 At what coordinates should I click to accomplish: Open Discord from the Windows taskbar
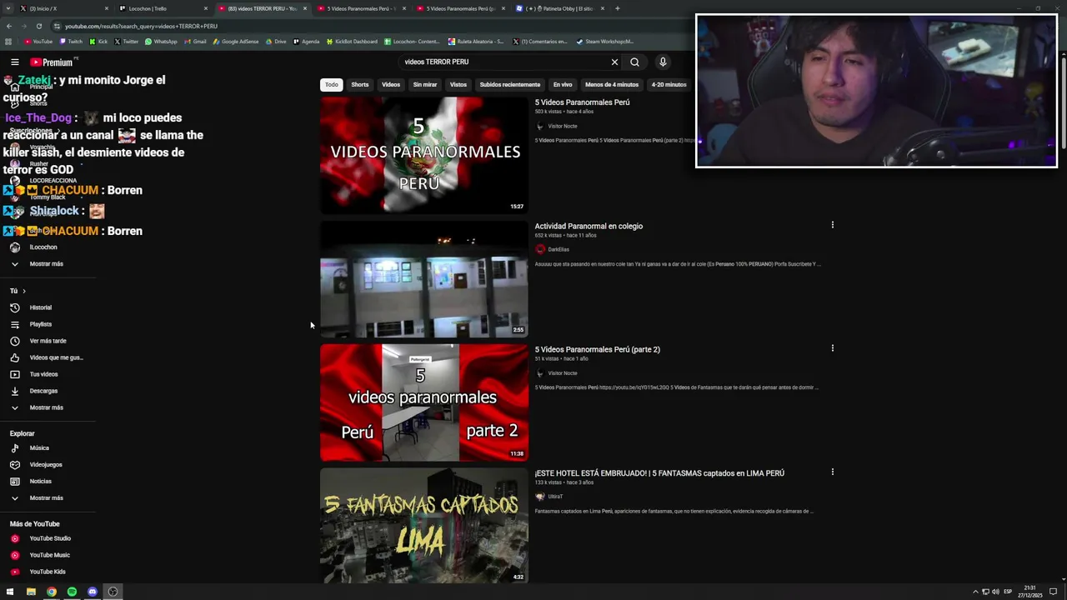93,592
